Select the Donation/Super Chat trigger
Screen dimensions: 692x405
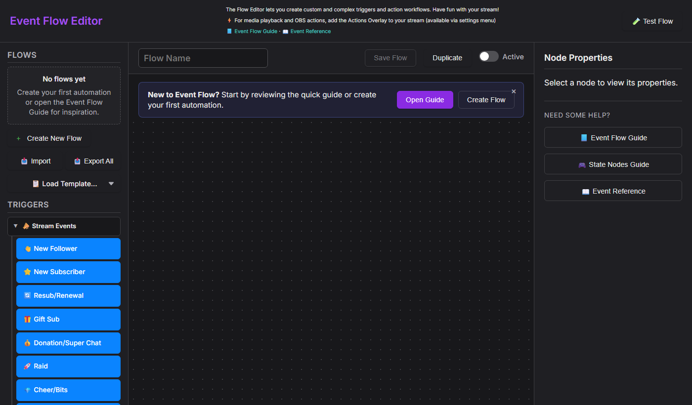pyautogui.click(x=68, y=343)
